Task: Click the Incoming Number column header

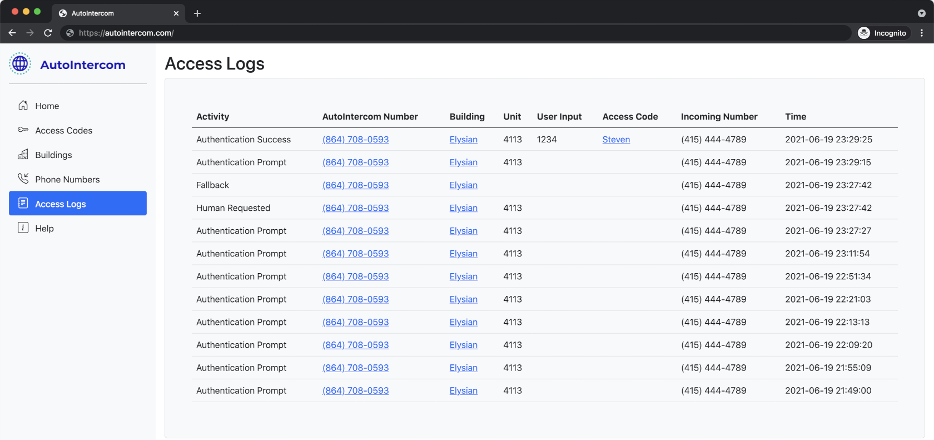Action: coord(719,117)
